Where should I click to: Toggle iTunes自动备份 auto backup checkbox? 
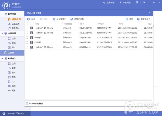[x=27, y=104]
